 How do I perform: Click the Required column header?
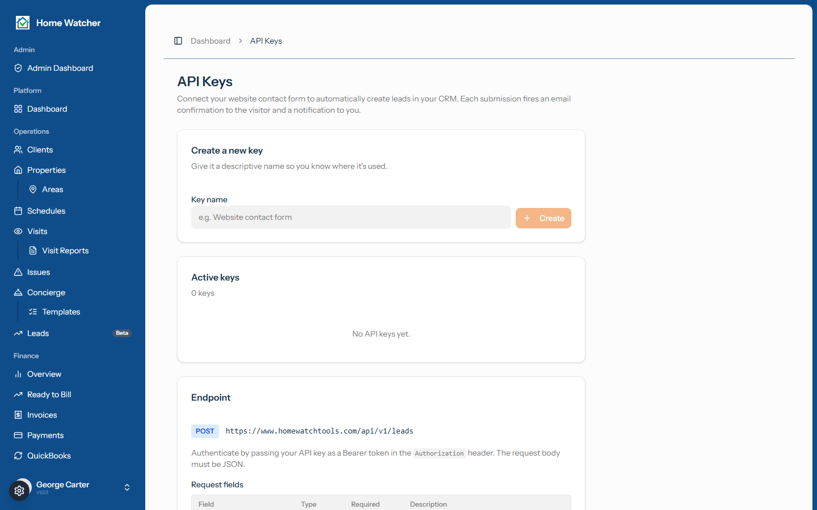tap(365, 504)
